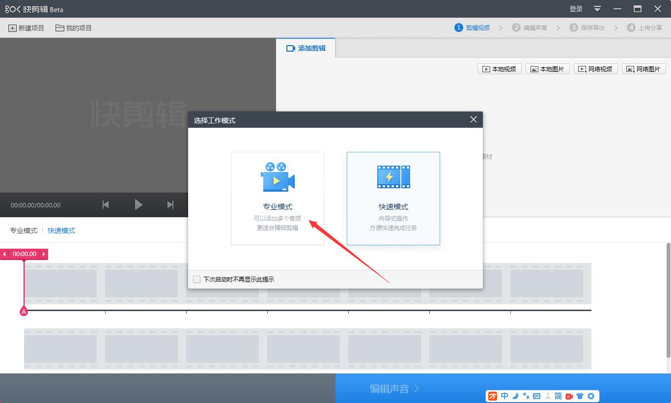
Task: Add a 网络视频 clip
Action: pyautogui.click(x=595, y=69)
